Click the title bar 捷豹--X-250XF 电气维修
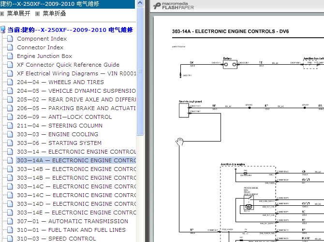The width and height of the screenshot is (324, 242). (x=67, y=4)
